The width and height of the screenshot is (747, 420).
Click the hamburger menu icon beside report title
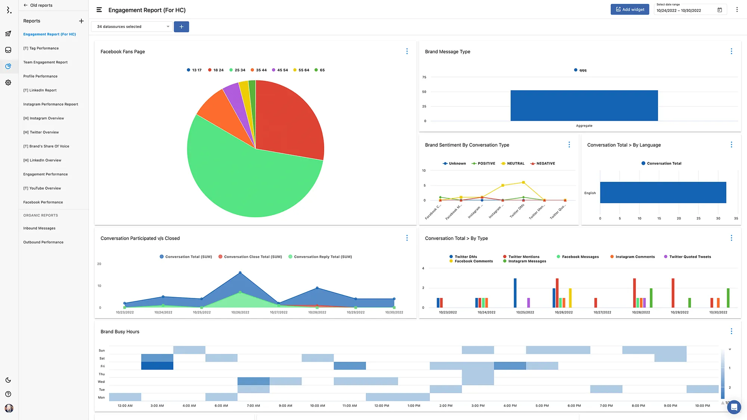[99, 10]
